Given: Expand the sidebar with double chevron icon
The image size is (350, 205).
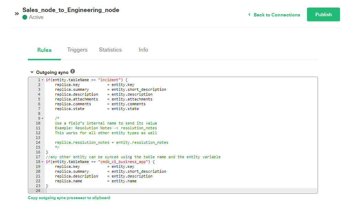Looking at the screenshot, I should (17, 14).
